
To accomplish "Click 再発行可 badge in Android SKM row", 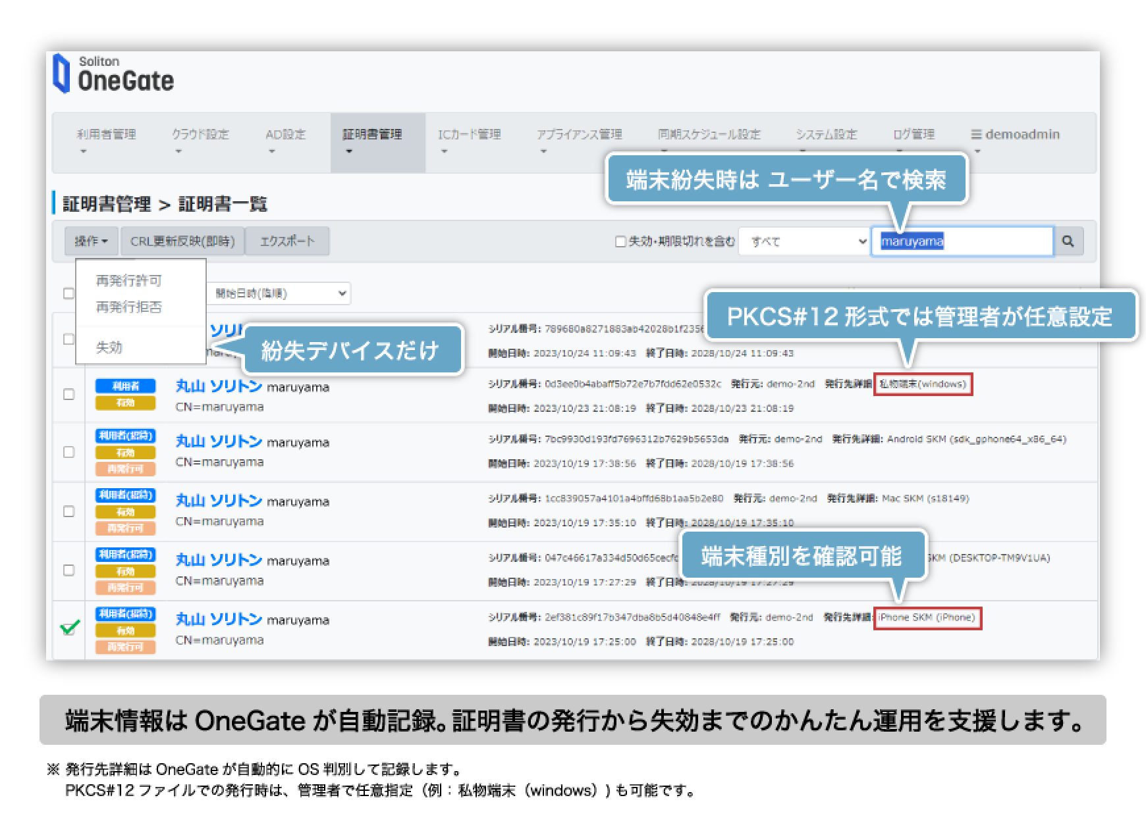I will 125,469.
